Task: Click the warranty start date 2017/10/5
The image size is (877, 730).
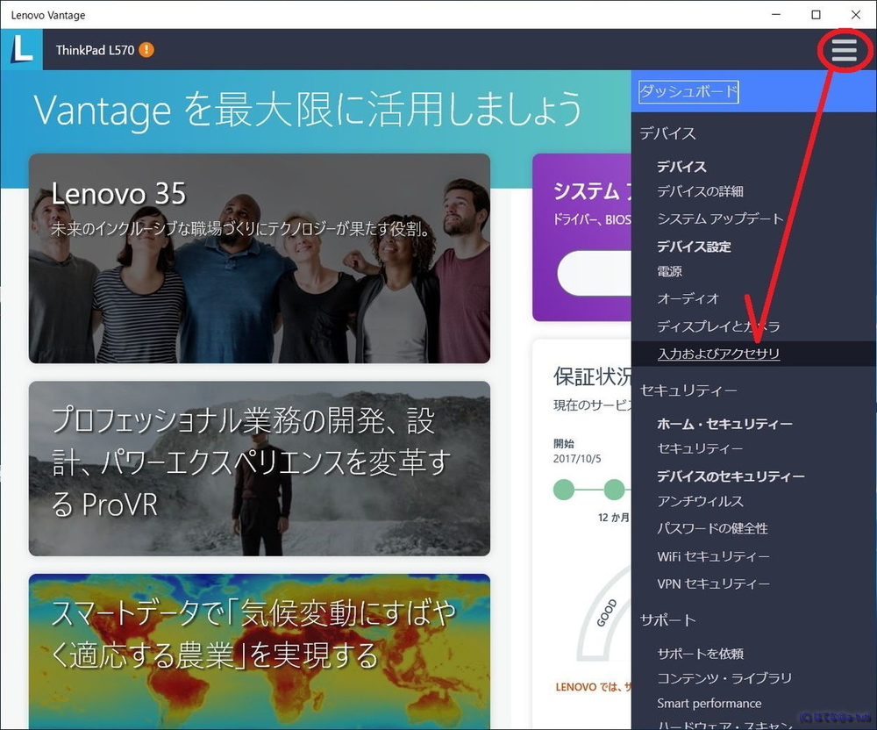Action: tap(577, 459)
